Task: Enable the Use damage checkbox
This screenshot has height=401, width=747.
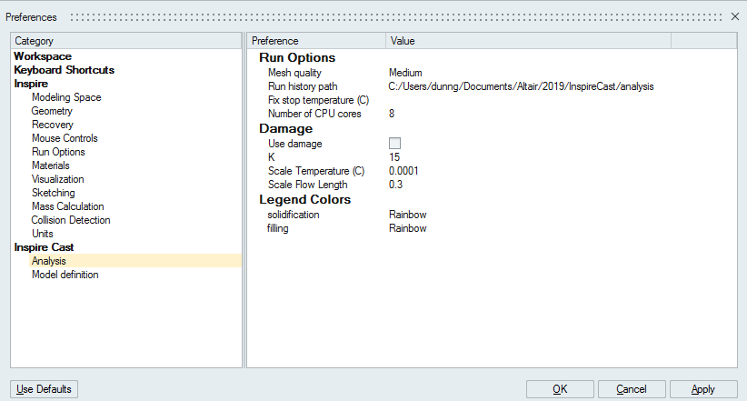Action: (394, 143)
